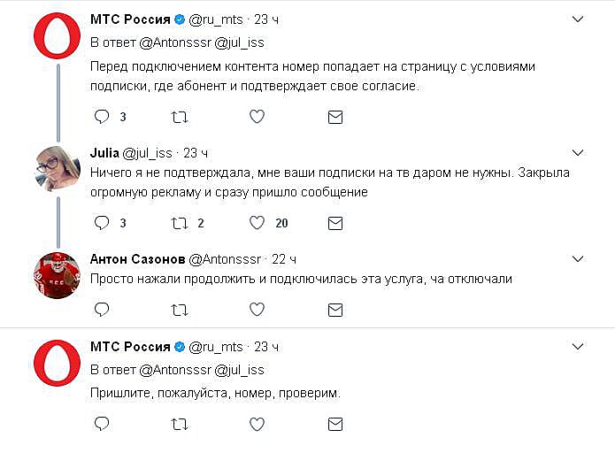Like the first MTS Россия tweet
Viewport: 615px width, 453px height.
coord(257,117)
